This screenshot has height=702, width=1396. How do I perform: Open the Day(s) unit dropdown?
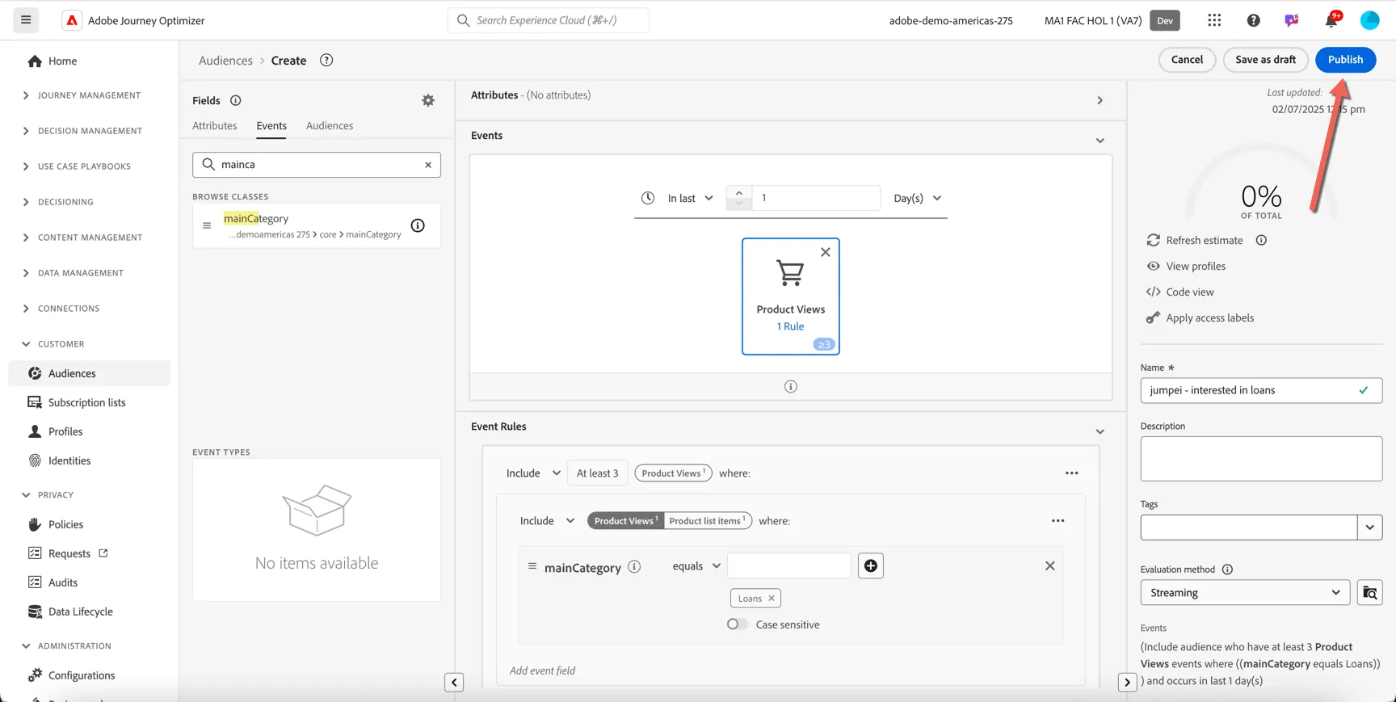click(x=917, y=198)
